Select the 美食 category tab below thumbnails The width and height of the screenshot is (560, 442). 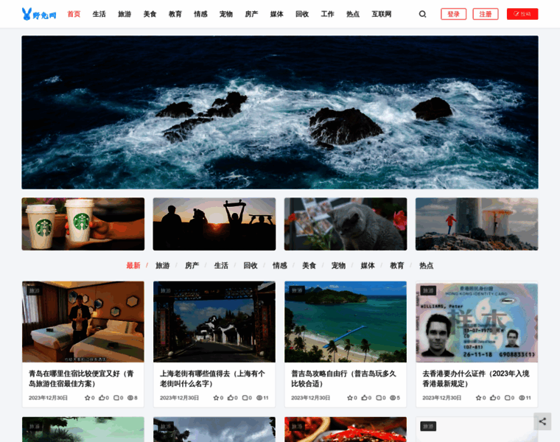tap(309, 266)
